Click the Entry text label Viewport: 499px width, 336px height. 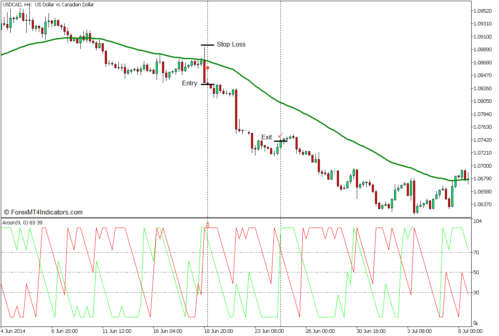(x=190, y=83)
